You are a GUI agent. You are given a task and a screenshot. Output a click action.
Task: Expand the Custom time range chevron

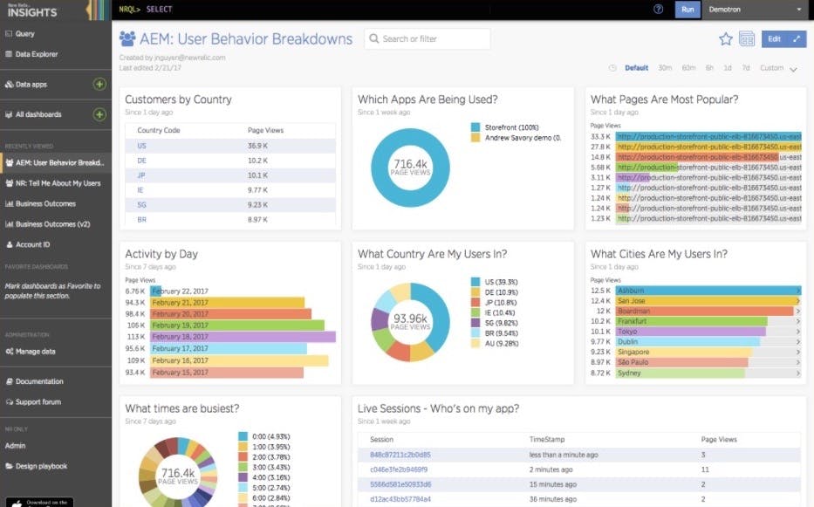(793, 69)
